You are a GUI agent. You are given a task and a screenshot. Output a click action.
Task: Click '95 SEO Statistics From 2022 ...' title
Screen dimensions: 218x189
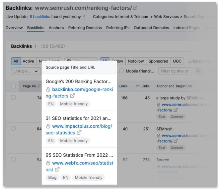pos(79,155)
